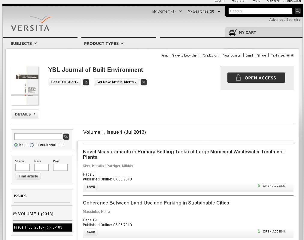Select the Journal/Yearbook radio button
Viewport: 304px width, 240px height.
(32, 145)
